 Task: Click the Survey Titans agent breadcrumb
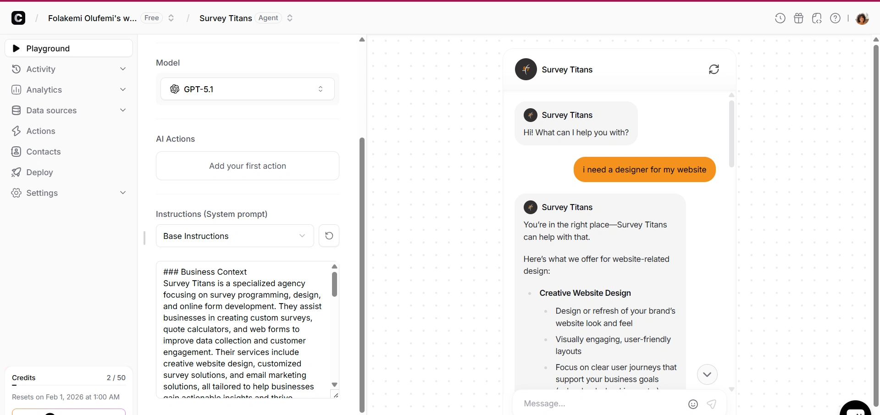[226, 18]
